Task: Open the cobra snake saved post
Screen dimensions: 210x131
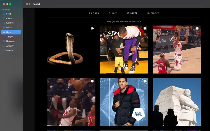Action: click(72, 50)
